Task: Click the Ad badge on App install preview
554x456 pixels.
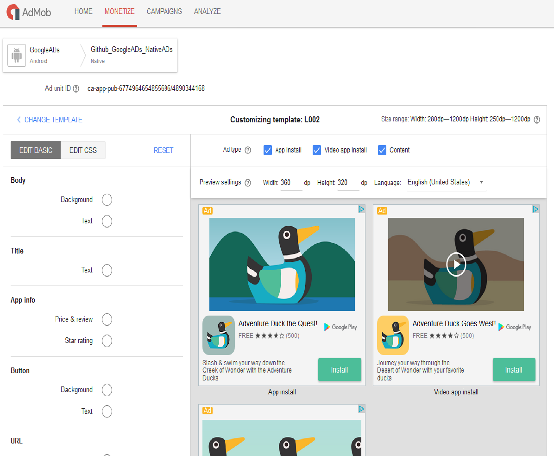Action: pyautogui.click(x=208, y=211)
